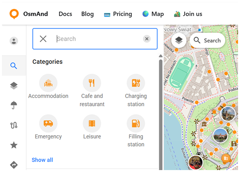Select the search sidebar icon
Screen dimensions: 240x172
click(x=14, y=66)
